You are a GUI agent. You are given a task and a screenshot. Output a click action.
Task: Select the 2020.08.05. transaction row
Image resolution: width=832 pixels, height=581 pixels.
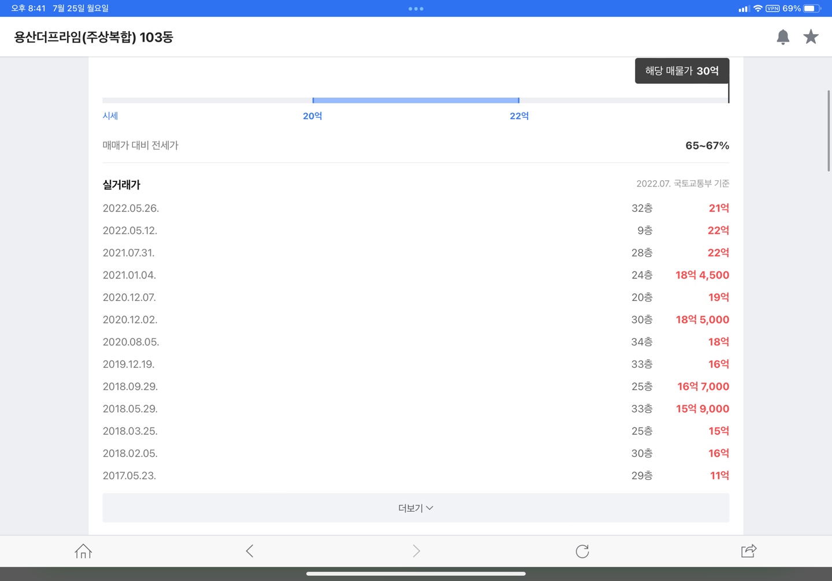[x=416, y=342]
